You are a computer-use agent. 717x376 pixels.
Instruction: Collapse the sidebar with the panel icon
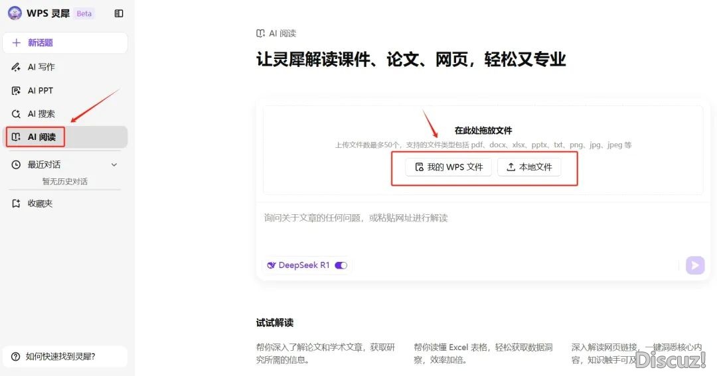[119, 13]
